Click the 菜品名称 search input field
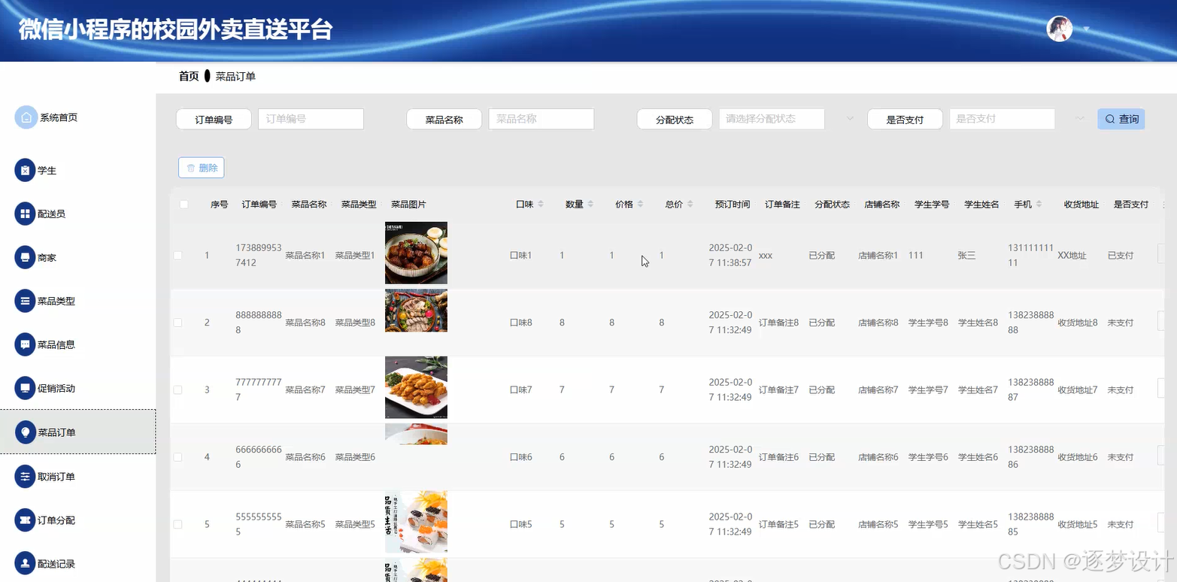Viewport: 1177px width, 582px height. [541, 119]
